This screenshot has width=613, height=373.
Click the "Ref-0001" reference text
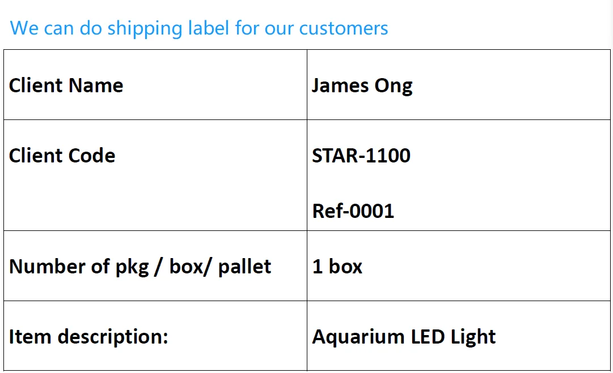click(353, 211)
